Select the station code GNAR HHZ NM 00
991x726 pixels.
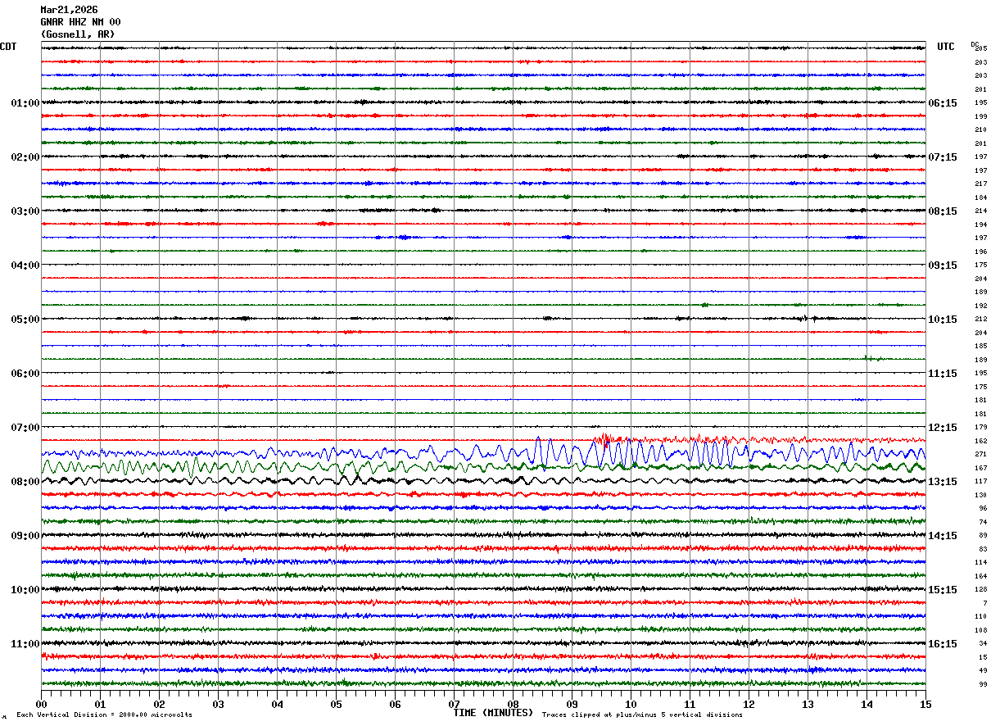pos(80,22)
